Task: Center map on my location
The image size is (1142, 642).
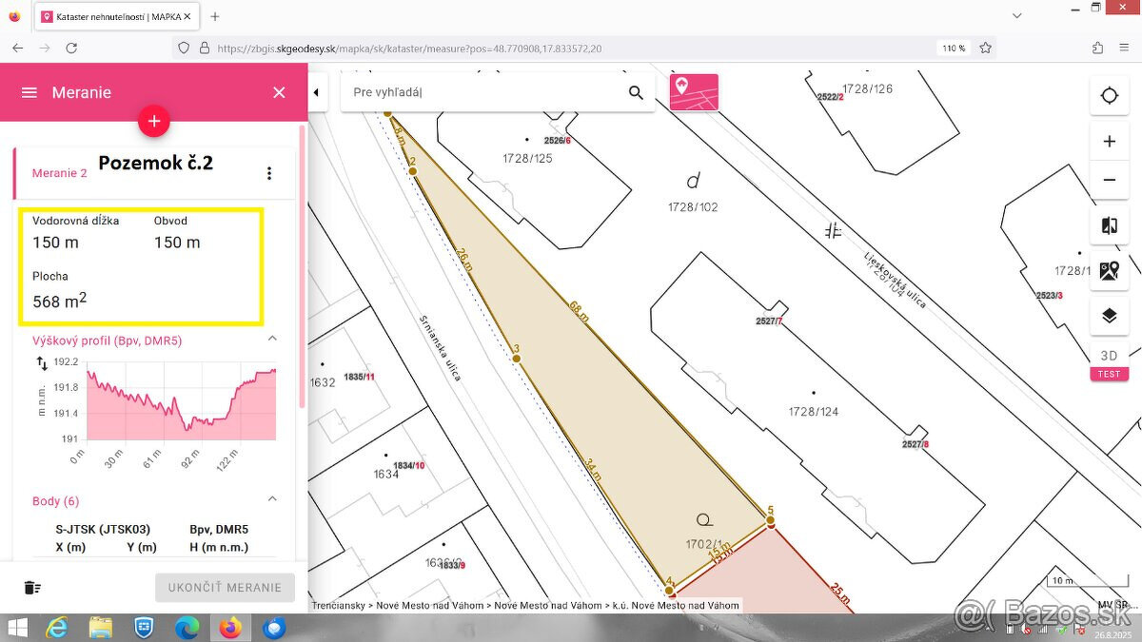Action: click(1109, 96)
